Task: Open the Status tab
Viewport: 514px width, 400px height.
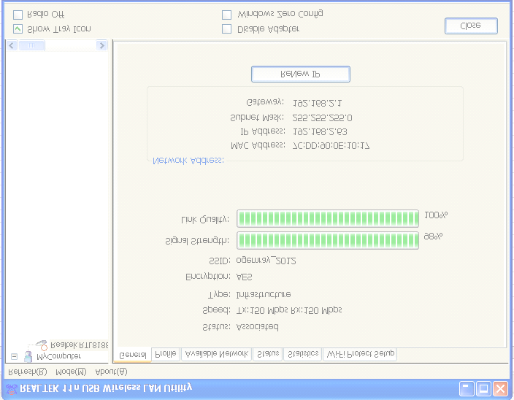Action: point(267,354)
